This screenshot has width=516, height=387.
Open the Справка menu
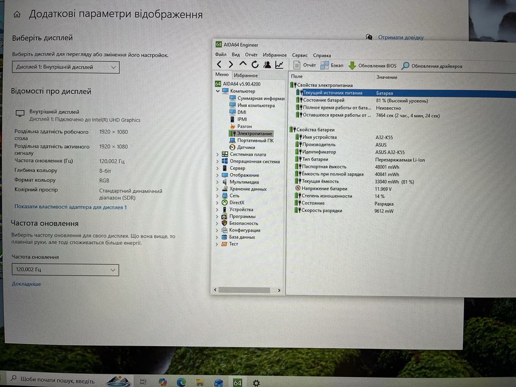click(322, 55)
